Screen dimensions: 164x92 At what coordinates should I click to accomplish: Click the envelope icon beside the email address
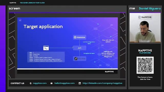[x=52, y=83]
